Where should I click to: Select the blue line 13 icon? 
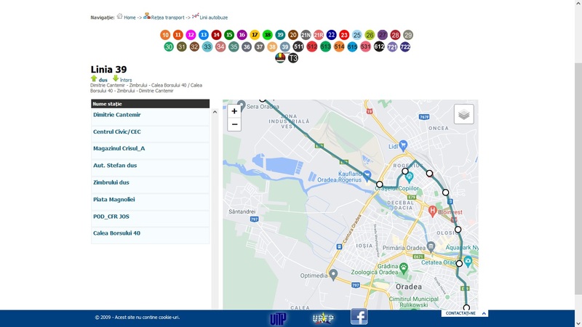204,35
